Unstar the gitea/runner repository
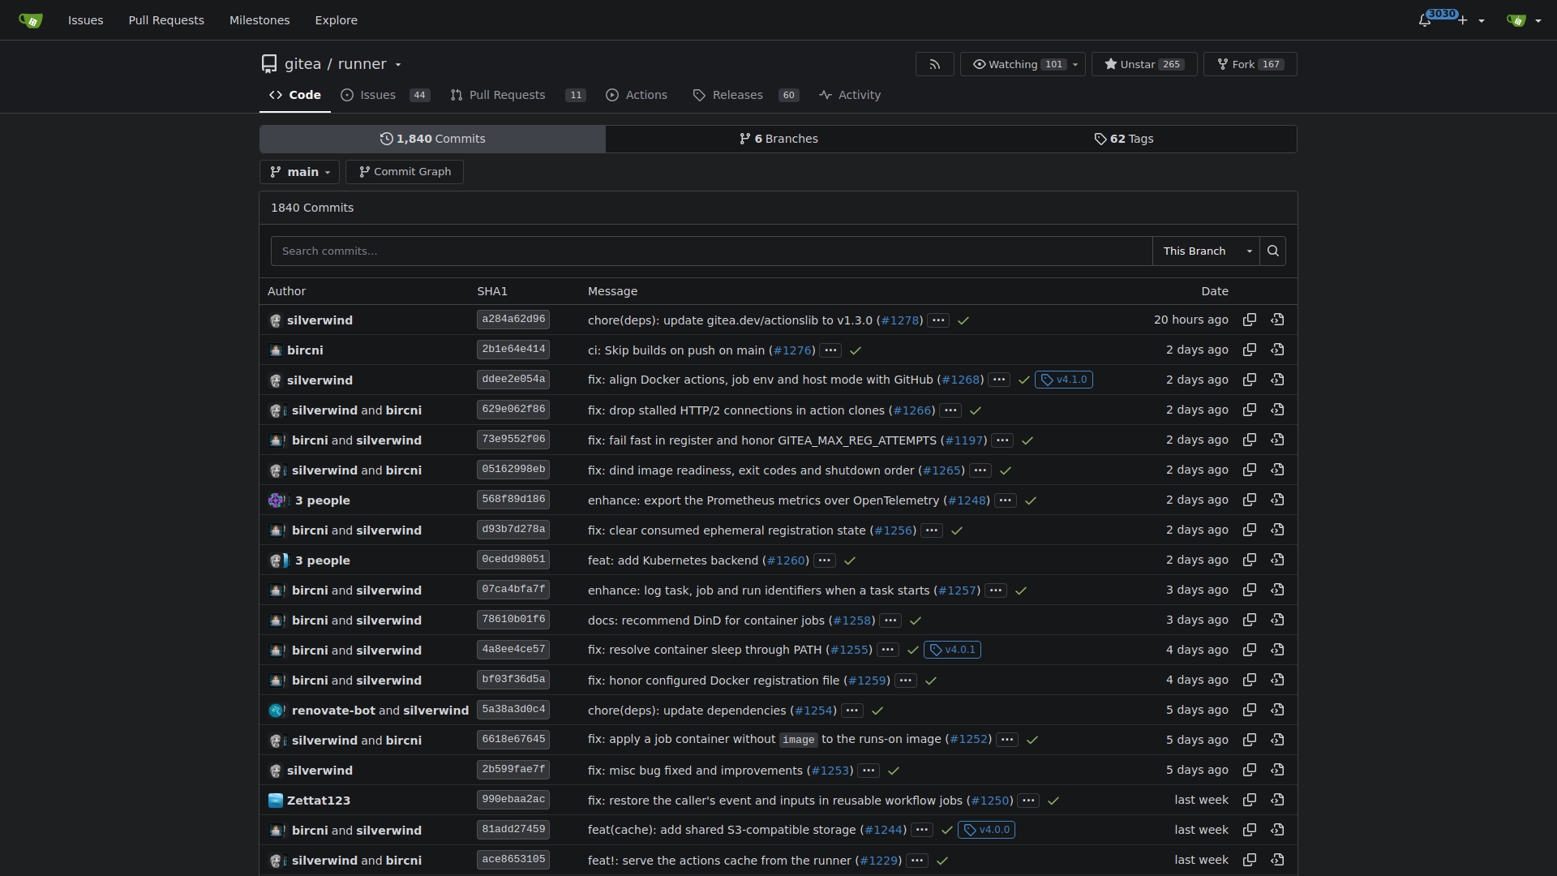Viewport: 1557px width, 876px height. [x=1144, y=64]
